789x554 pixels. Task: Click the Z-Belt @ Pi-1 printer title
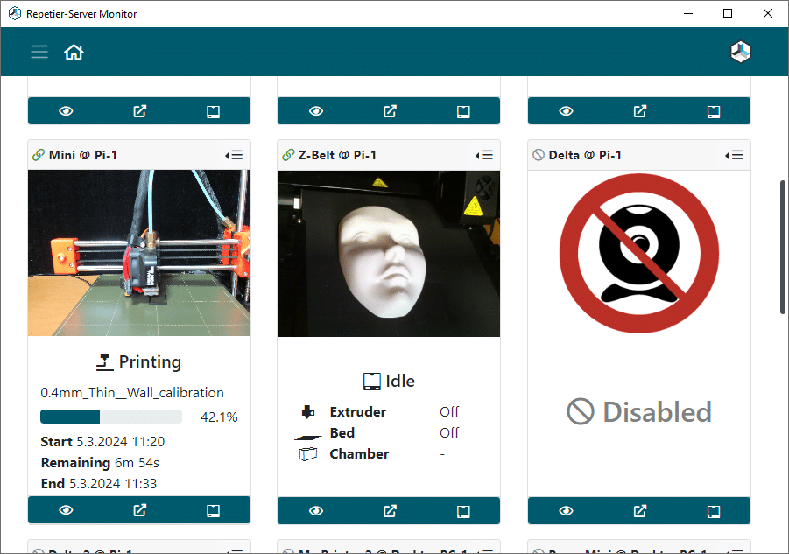337,155
